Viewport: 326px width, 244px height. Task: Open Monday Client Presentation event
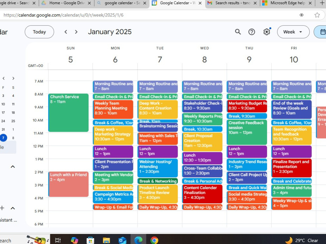tap(113, 165)
